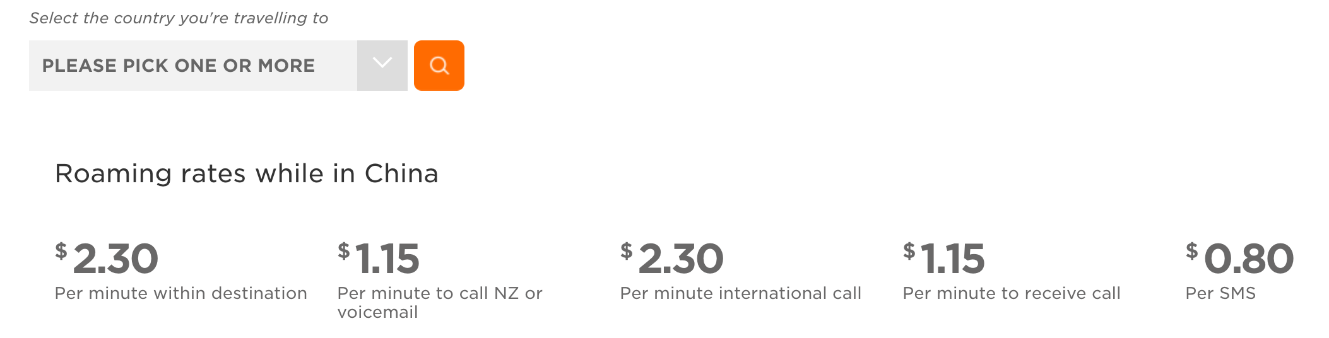Click dollar sign beside international call rate
This screenshot has height=338, width=1329.
pos(626,251)
